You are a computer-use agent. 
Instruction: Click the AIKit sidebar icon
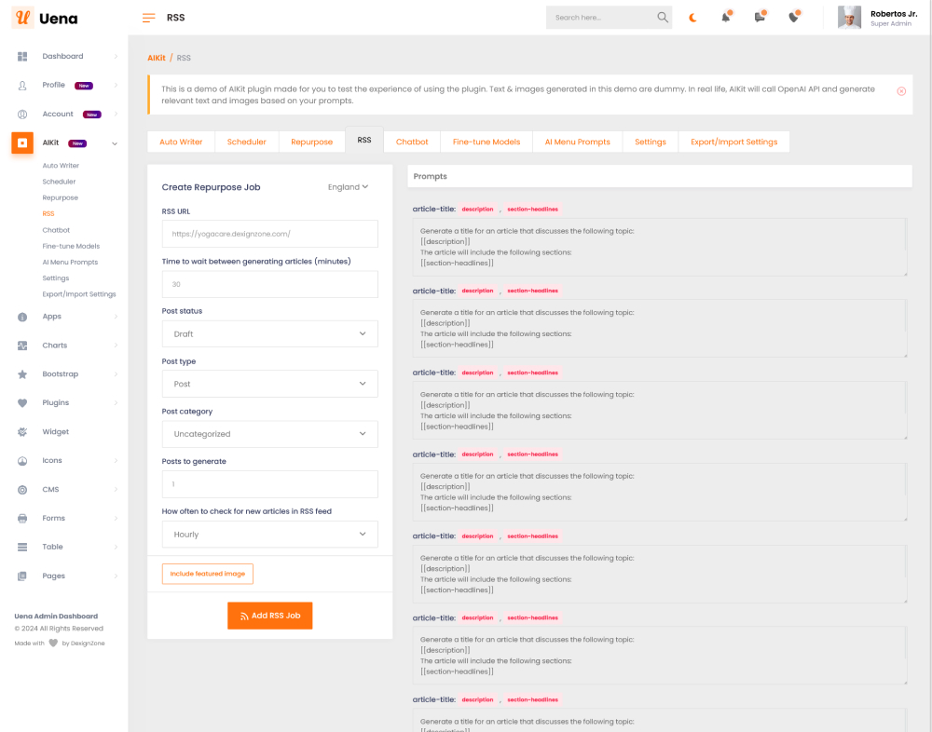click(x=22, y=143)
